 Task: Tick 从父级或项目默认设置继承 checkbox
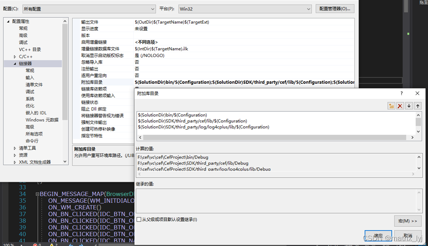click(x=139, y=220)
